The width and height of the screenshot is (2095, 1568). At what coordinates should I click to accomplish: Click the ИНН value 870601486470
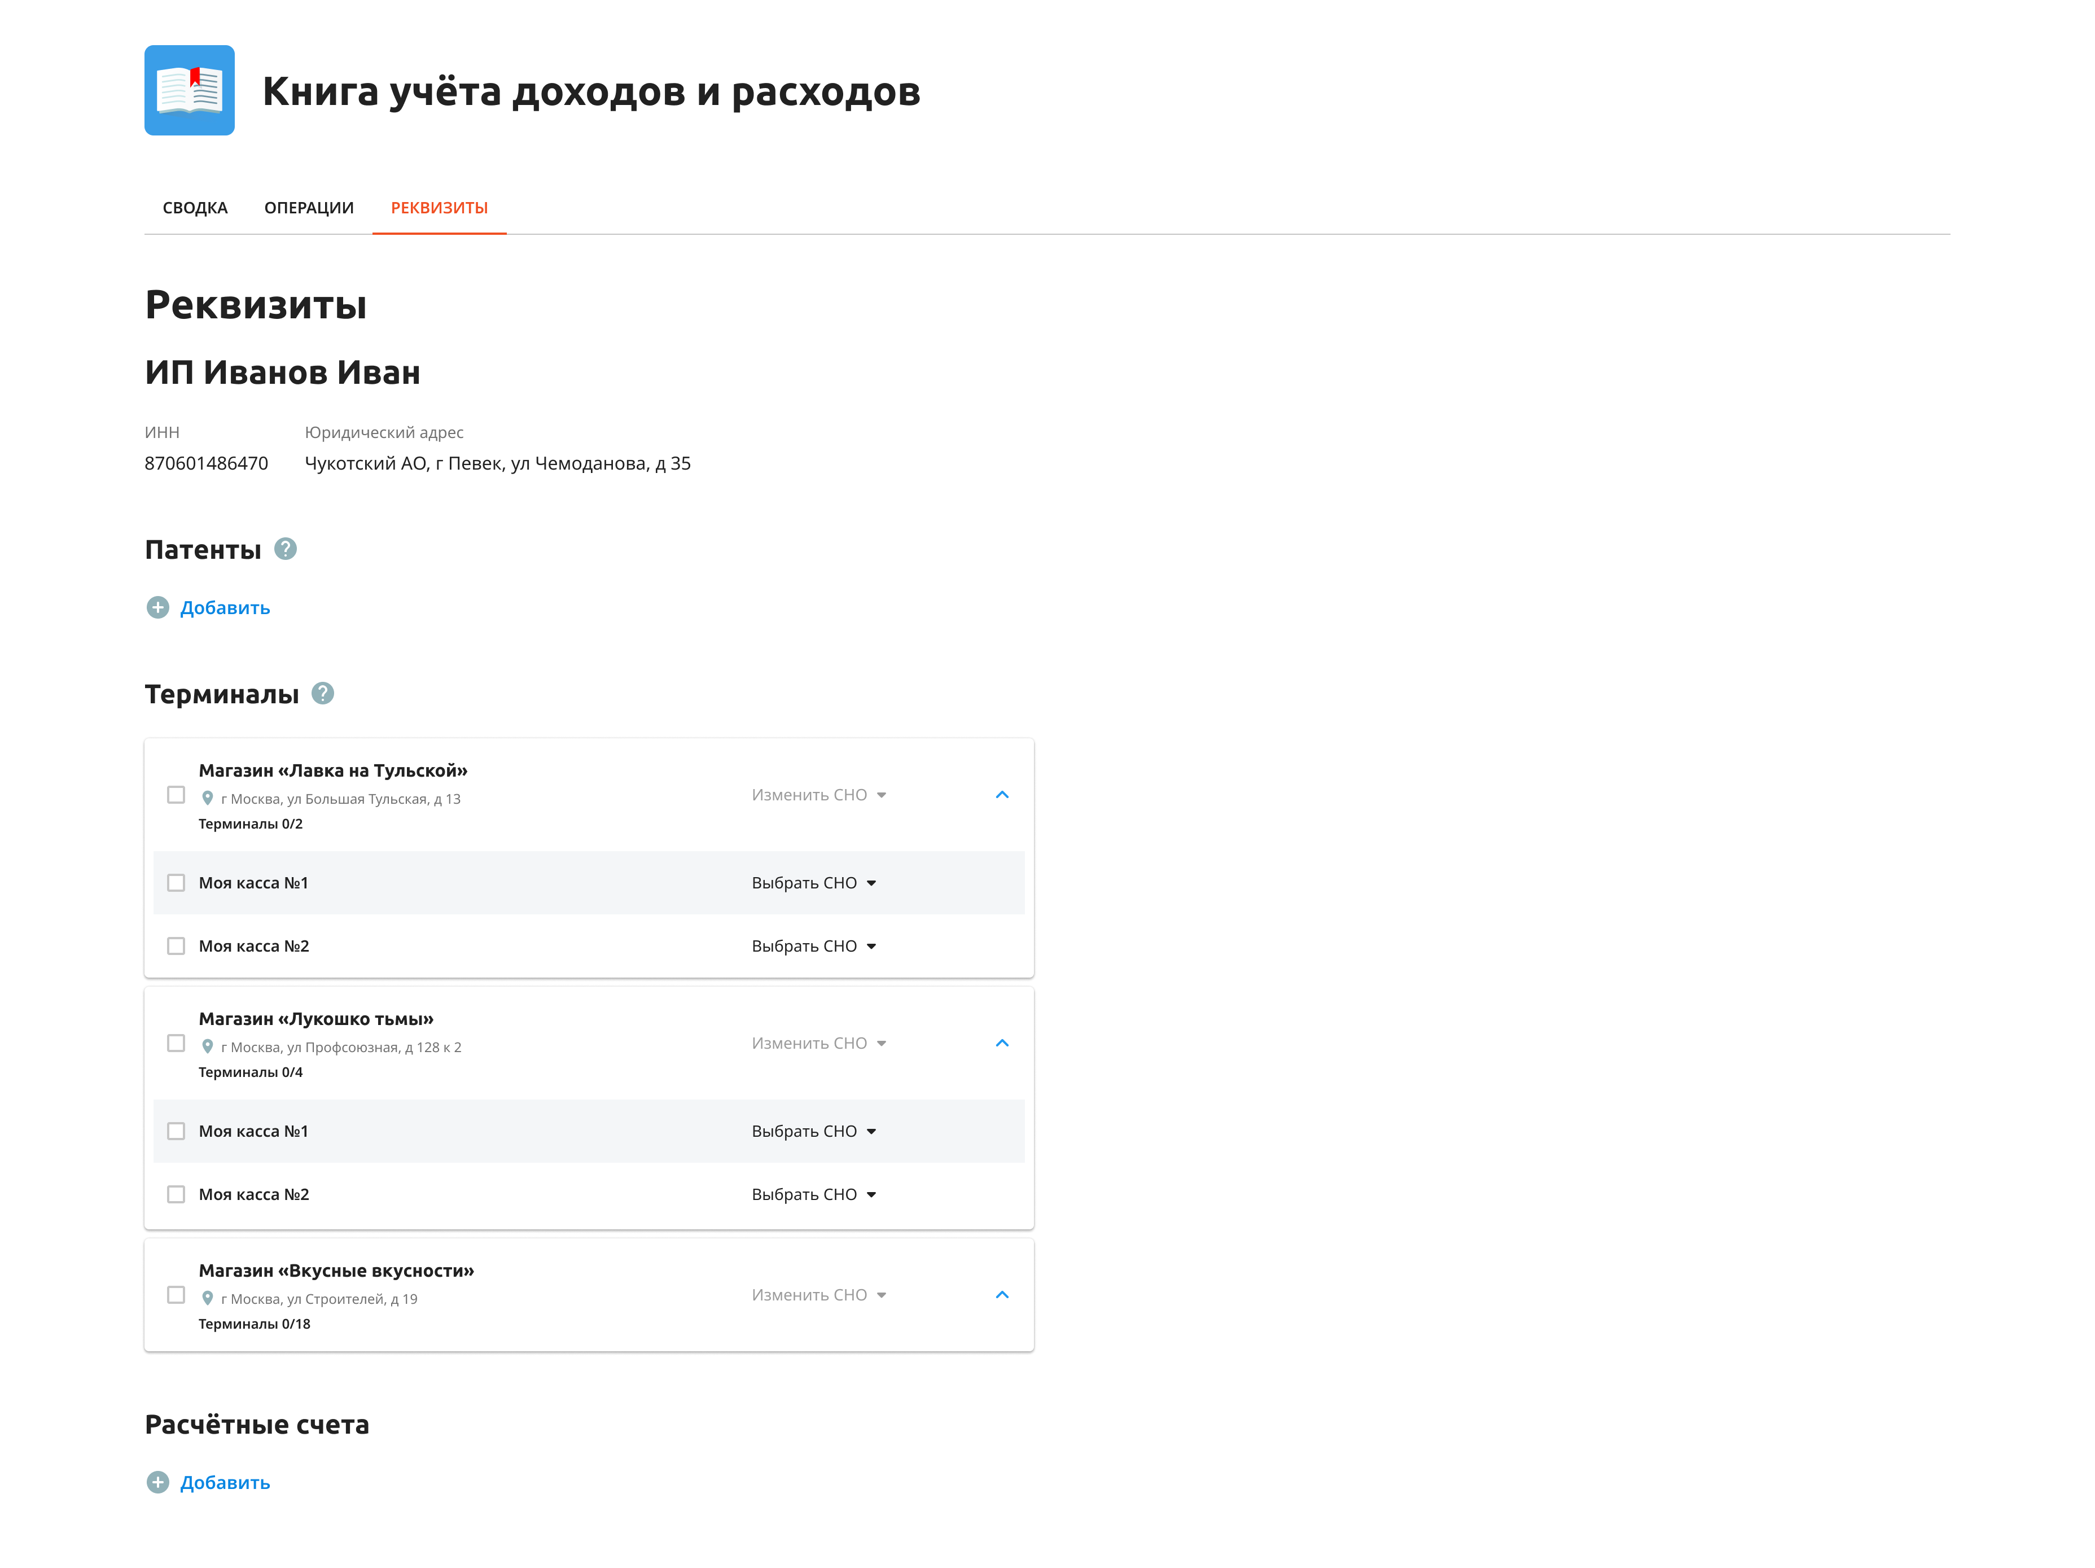207,463
